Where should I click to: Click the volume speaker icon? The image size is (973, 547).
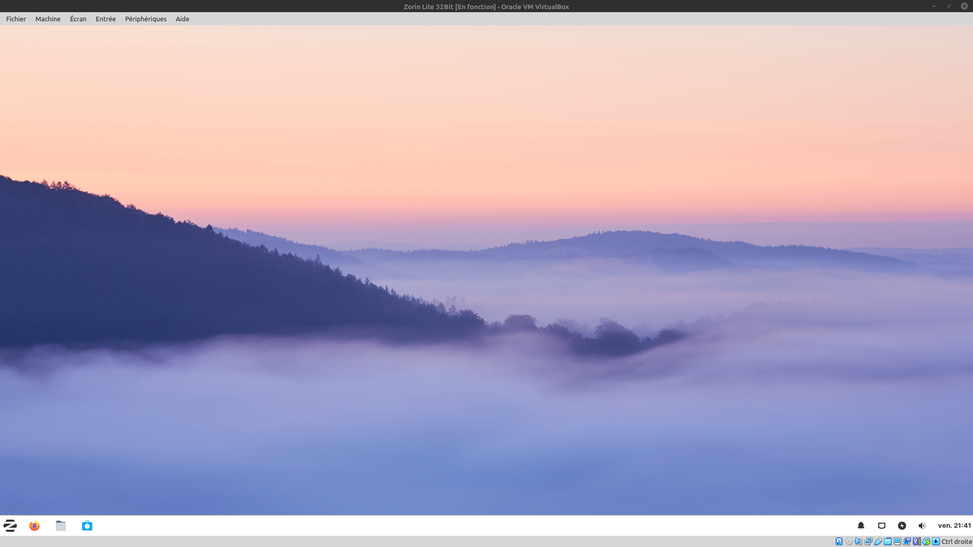point(922,526)
